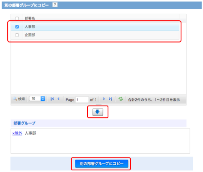Go to the next page
The width and height of the screenshot is (203, 172).
click(104, 99)
